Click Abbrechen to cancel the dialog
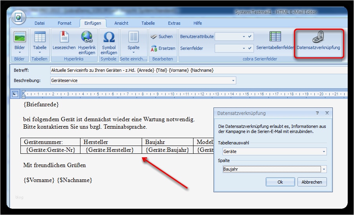354x215 pixels. click(312, 182)
